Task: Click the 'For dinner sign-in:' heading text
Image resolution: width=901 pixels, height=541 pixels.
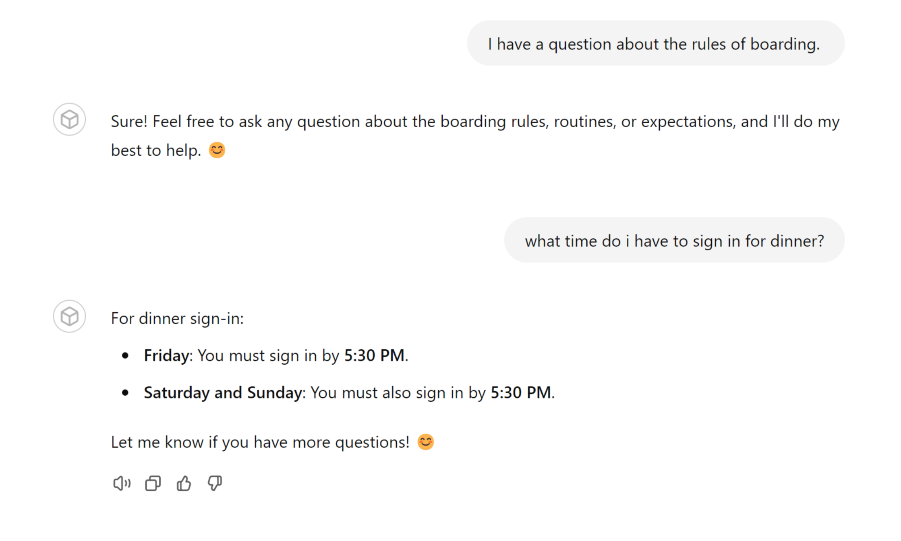Action: tap(177, 318)
